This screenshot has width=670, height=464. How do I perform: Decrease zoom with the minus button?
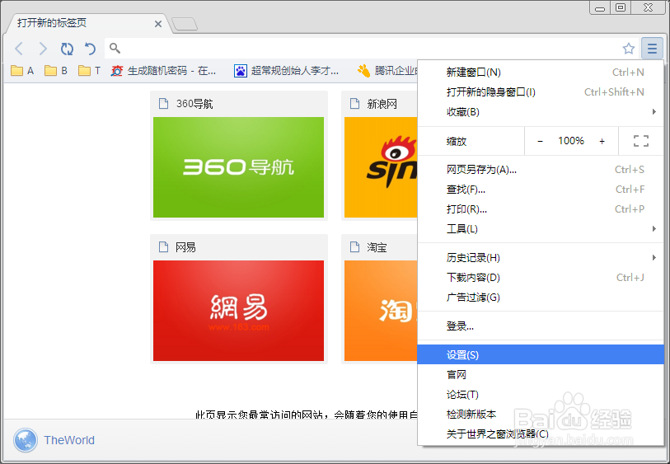540,141
